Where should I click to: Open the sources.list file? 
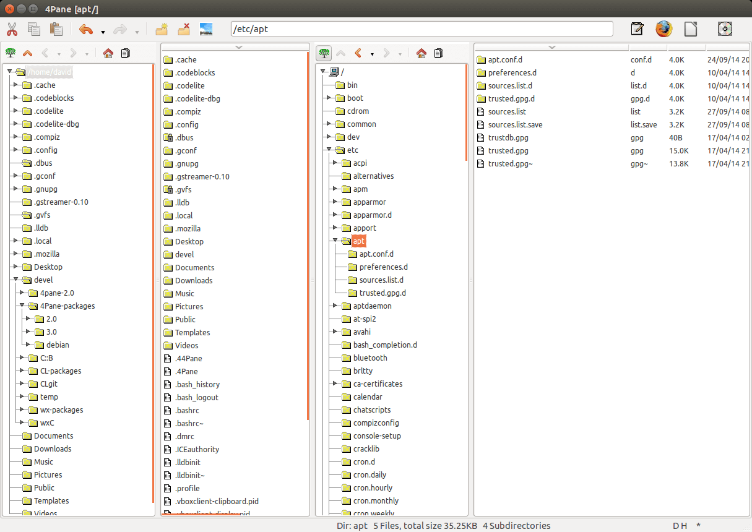(x=505, y=111)
